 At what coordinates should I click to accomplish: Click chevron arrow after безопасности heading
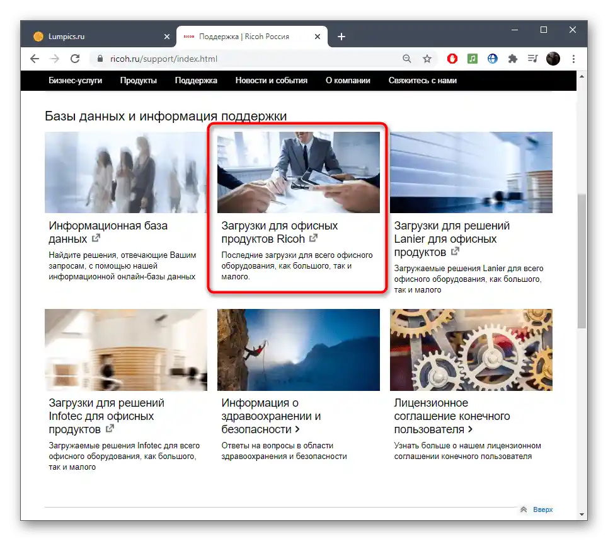(297, 429)
